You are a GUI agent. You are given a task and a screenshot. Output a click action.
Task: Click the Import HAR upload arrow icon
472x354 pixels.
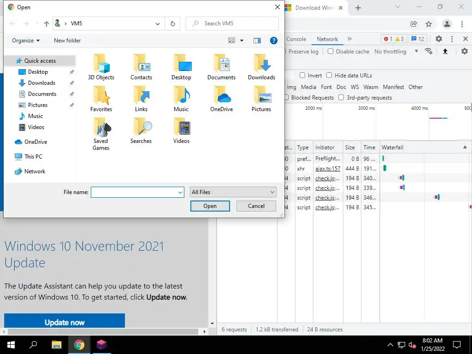pyautogui.click(x=445, y=52)
